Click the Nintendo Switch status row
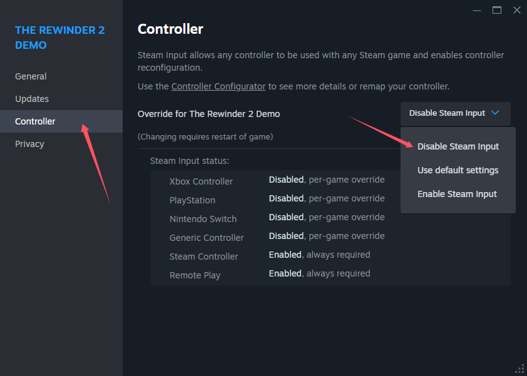The image size is (527, 376). (x=277, y=218)
